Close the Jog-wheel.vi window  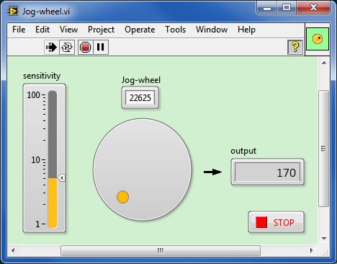(314, 8)
